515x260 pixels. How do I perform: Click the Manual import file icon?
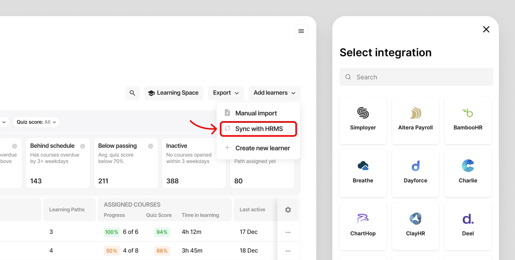pos(227,113)
